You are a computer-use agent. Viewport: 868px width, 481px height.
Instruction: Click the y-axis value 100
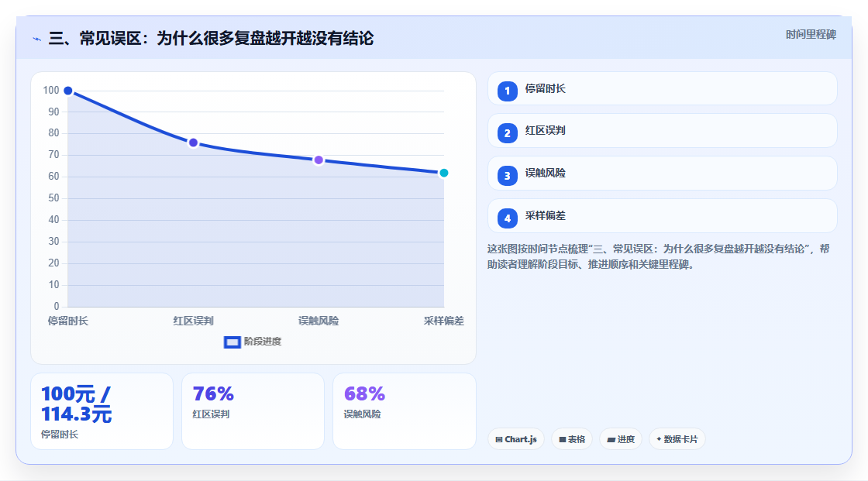tap(51, 90)
